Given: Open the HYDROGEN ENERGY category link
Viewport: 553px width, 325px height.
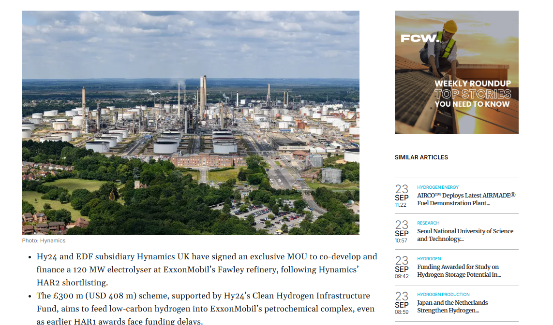Looking at the screenshot, I should pyautogui.click(x=438, y=187).
